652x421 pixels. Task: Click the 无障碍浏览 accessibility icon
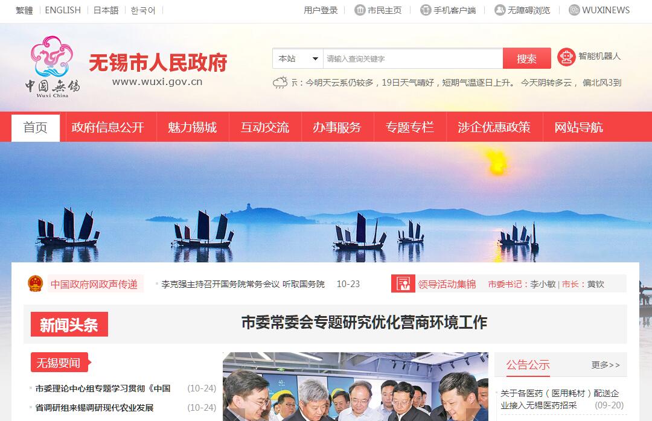500,10
